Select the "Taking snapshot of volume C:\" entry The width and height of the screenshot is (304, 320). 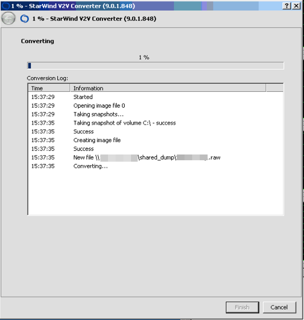click(124, 123)
